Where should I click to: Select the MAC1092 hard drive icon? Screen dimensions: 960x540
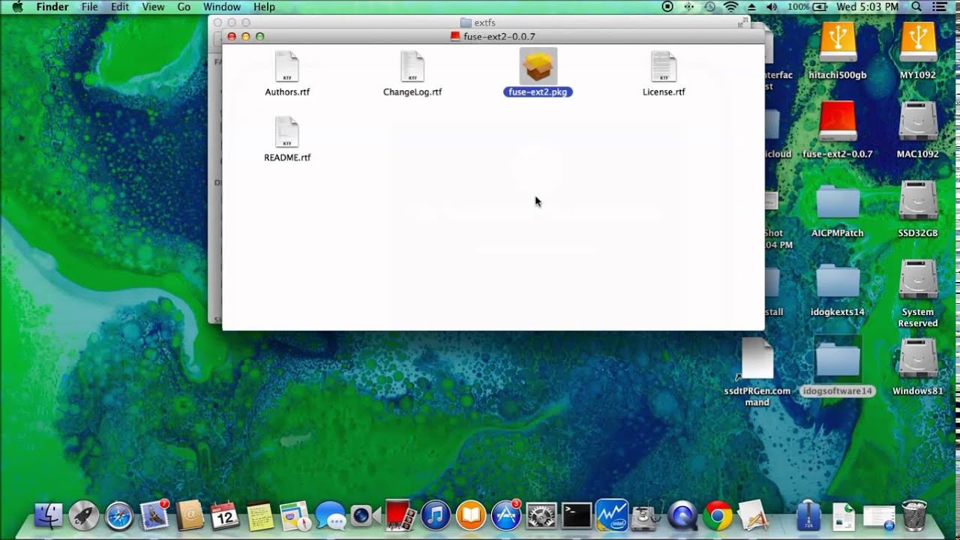(x=918, y=121)
